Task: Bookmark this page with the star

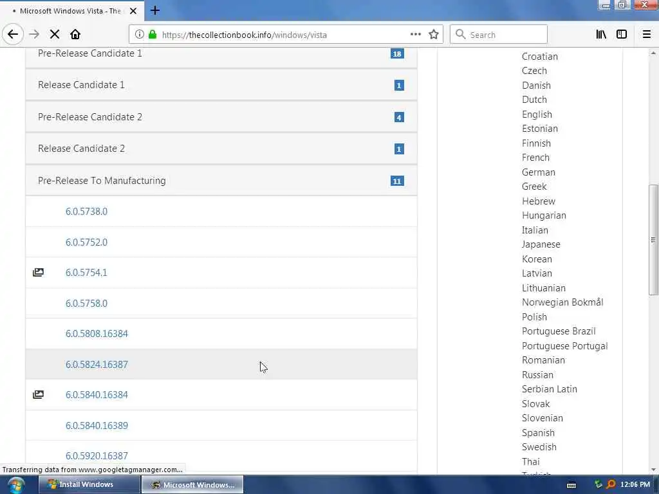Action: pyautogui.click(x=434, y=35)
